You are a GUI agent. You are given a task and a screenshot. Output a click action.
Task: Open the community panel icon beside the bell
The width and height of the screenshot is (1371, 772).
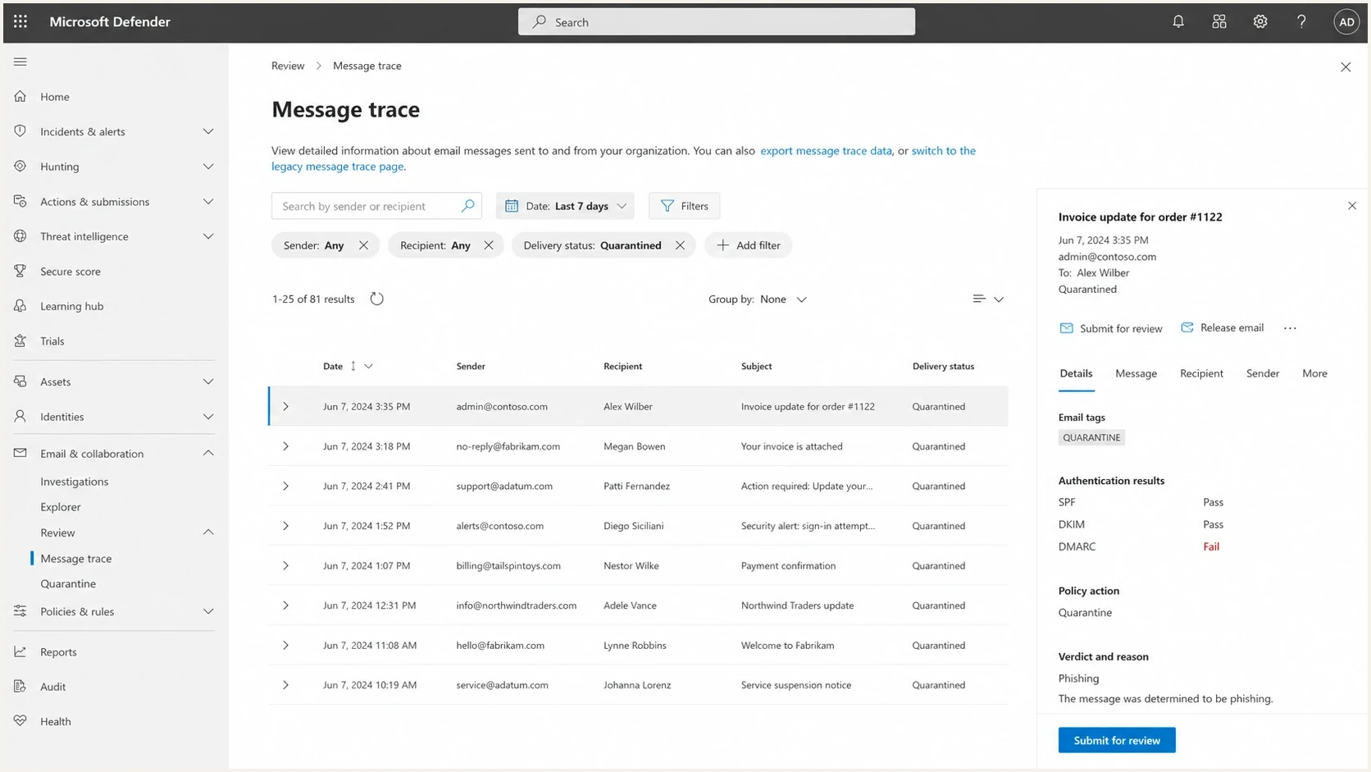(1219, 22)
